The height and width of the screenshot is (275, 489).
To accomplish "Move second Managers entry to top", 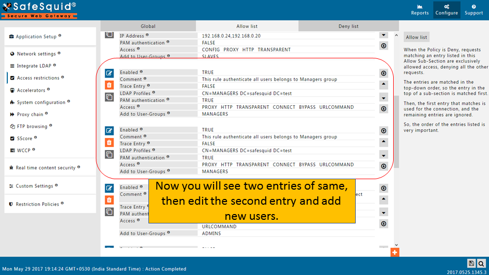I will pos(384,131).
